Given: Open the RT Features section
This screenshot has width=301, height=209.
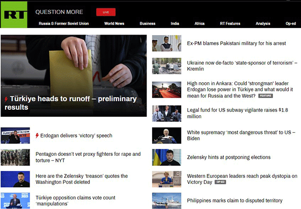Looking at the screenshot, I should point(230,24).
